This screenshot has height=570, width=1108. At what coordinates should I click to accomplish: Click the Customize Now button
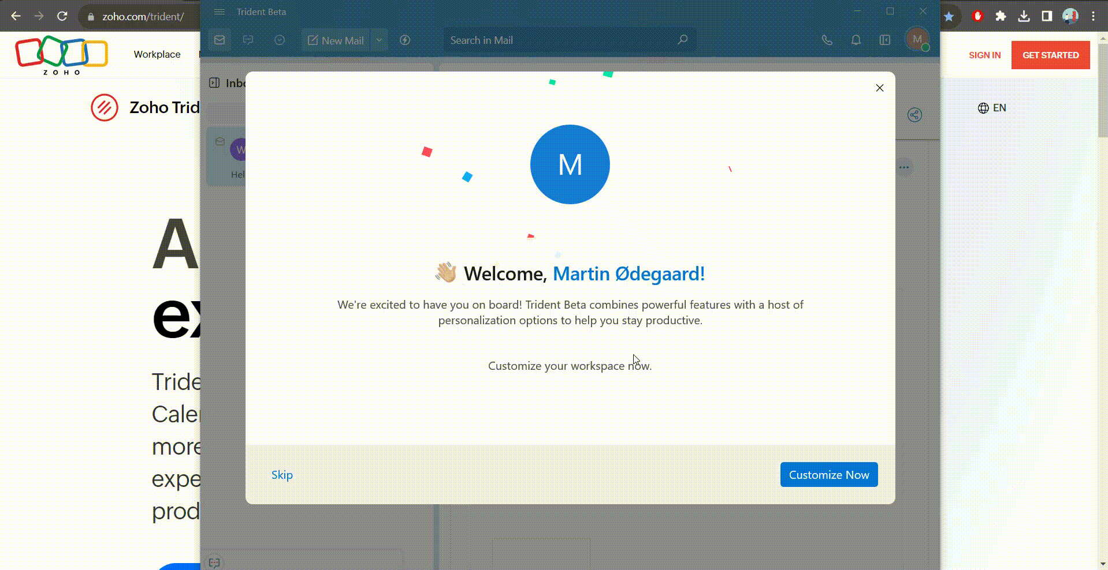pyautogui.click(x=828, y=474)
